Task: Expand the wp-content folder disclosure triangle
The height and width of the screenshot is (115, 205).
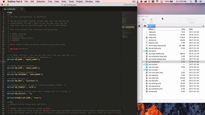Action: pyautogui.click(x=144, y=65)
